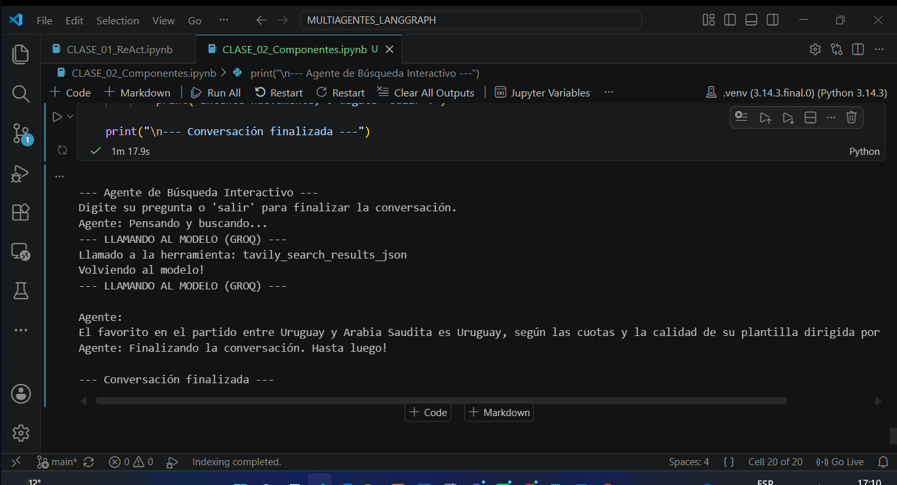The height and width of the screenshot is (485, 897).
Task: Open the Explorer view in activity bar
Action: (20, 54)
